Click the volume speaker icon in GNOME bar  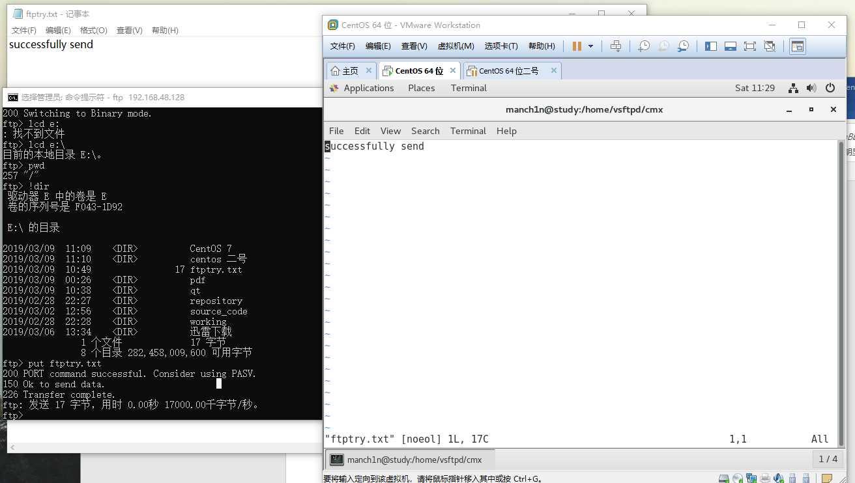(811, 88)
